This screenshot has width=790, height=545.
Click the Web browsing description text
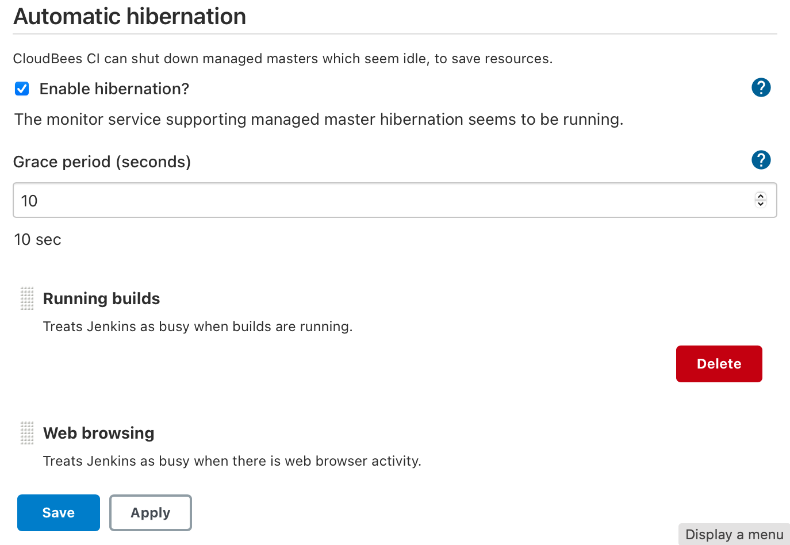pyautogui.click(x=232, y=461)
